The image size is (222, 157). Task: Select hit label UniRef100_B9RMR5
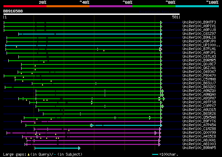[x=199, y=60]
